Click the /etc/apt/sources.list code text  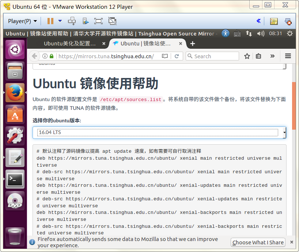pyautogui.click(x=130, y=100)
